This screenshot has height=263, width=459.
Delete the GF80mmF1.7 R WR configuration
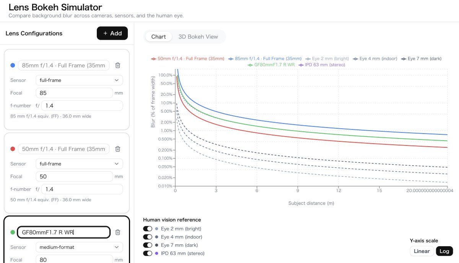tap(118, 232)
